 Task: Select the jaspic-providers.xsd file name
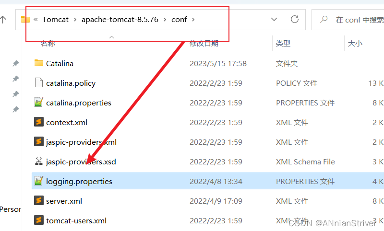(x=81, y=162)
